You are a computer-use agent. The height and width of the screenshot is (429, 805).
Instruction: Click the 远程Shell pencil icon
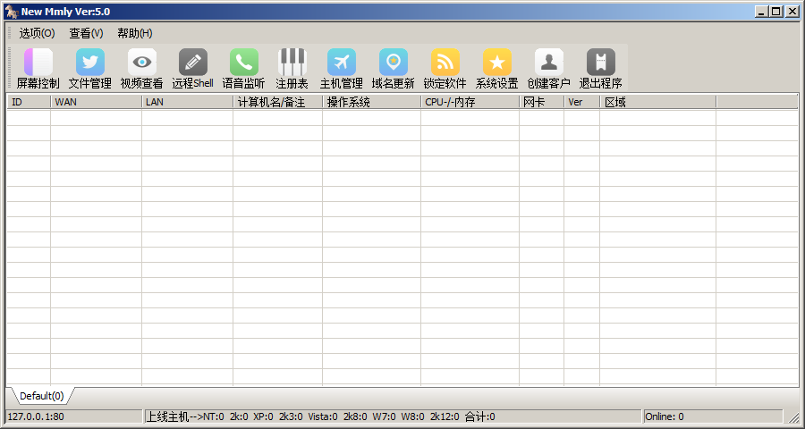(x=193, y=63)
